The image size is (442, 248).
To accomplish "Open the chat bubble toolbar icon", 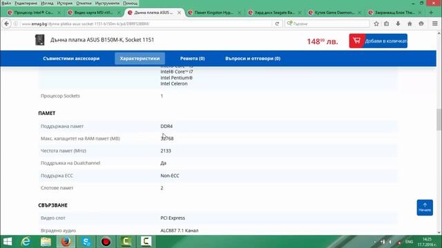I will click(421, 24).
